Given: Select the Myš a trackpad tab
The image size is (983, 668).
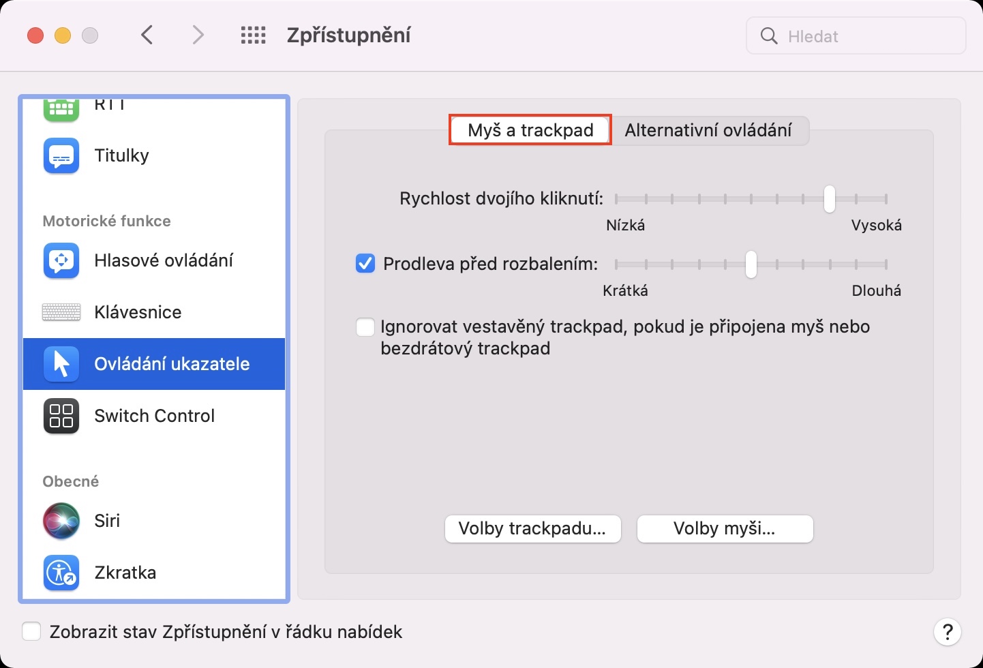Looking at the screenshot, I should 530,130.
